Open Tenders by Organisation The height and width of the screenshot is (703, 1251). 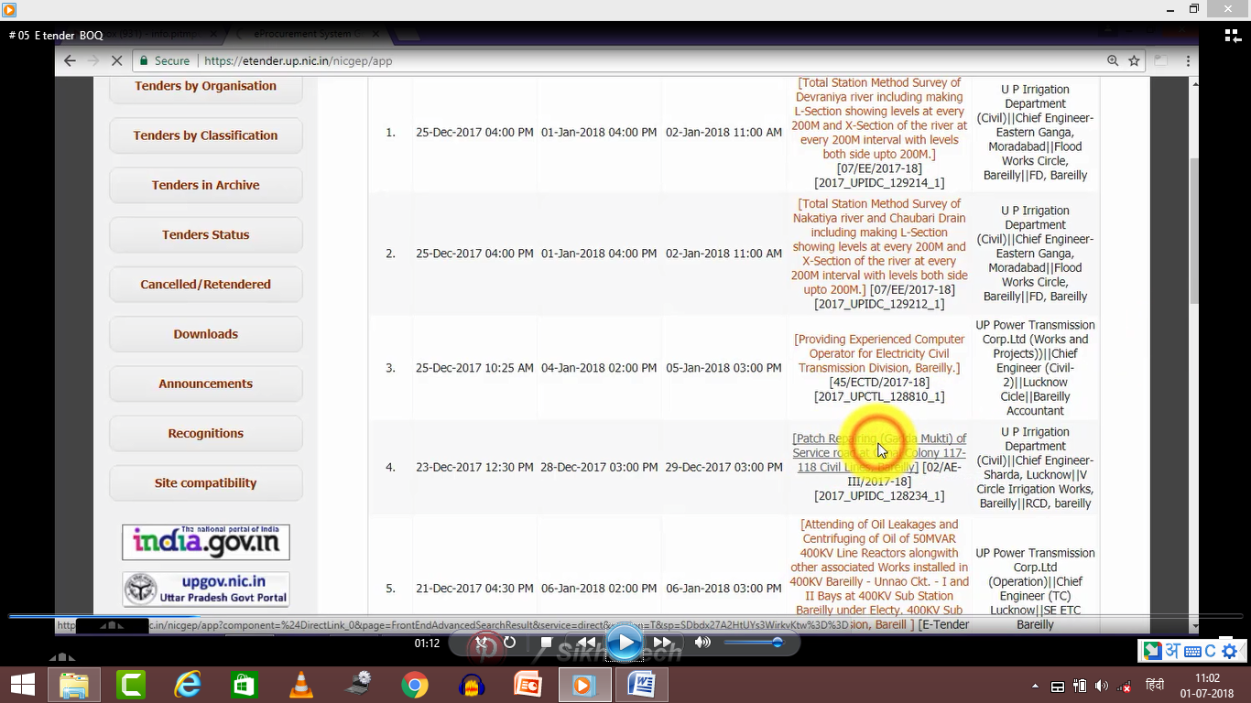coord(205,86)
